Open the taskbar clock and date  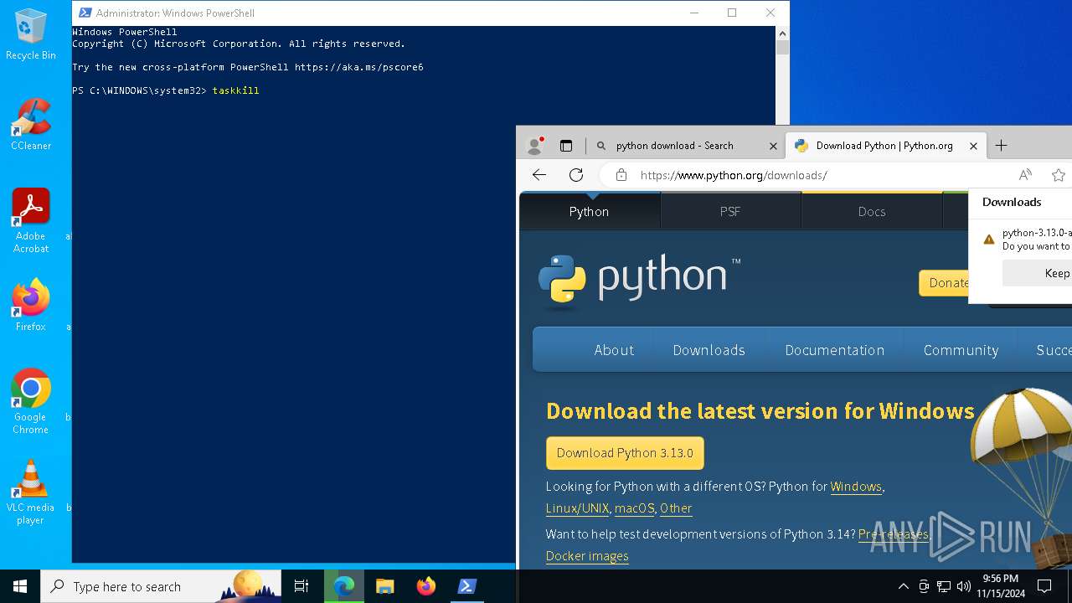1000,586
